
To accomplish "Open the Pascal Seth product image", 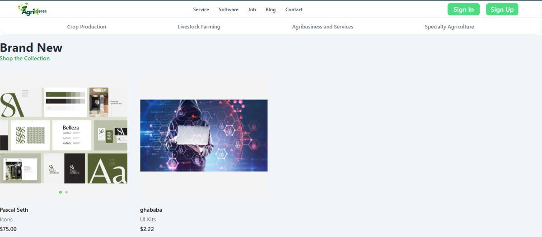I will (x=64, y=135).
